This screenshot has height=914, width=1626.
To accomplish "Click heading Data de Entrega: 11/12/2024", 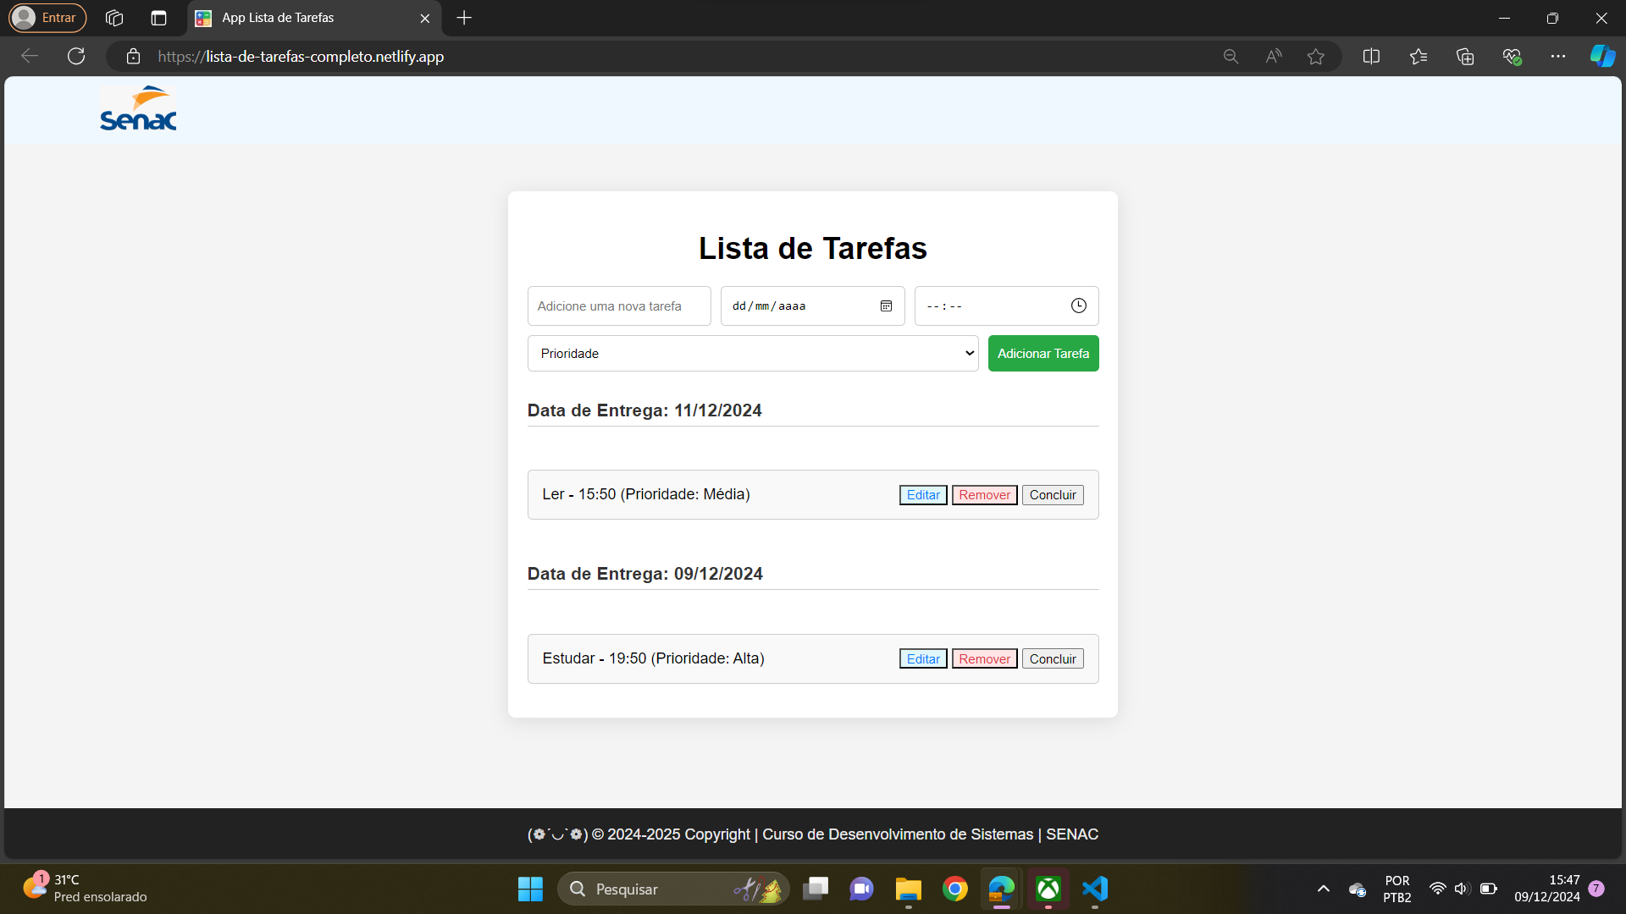I will click(x=644, y=410).
